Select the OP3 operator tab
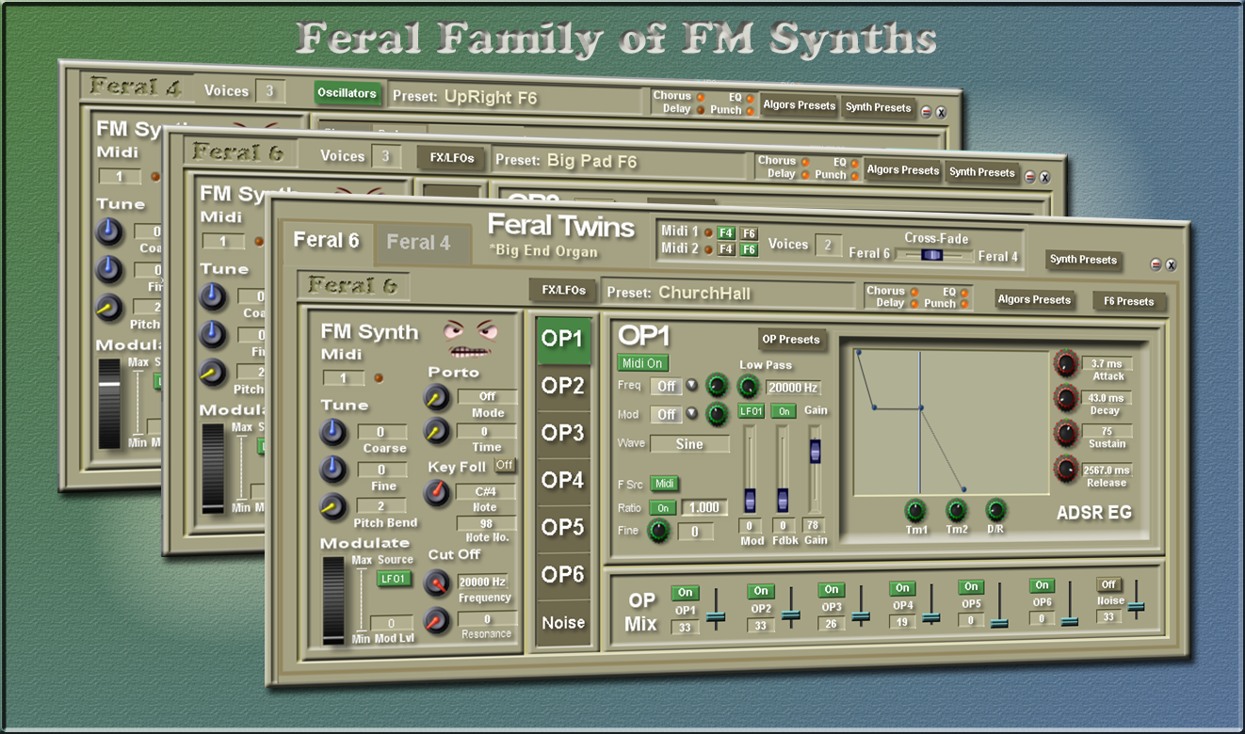Screen dimensions: 1245x734 [564, 432]
